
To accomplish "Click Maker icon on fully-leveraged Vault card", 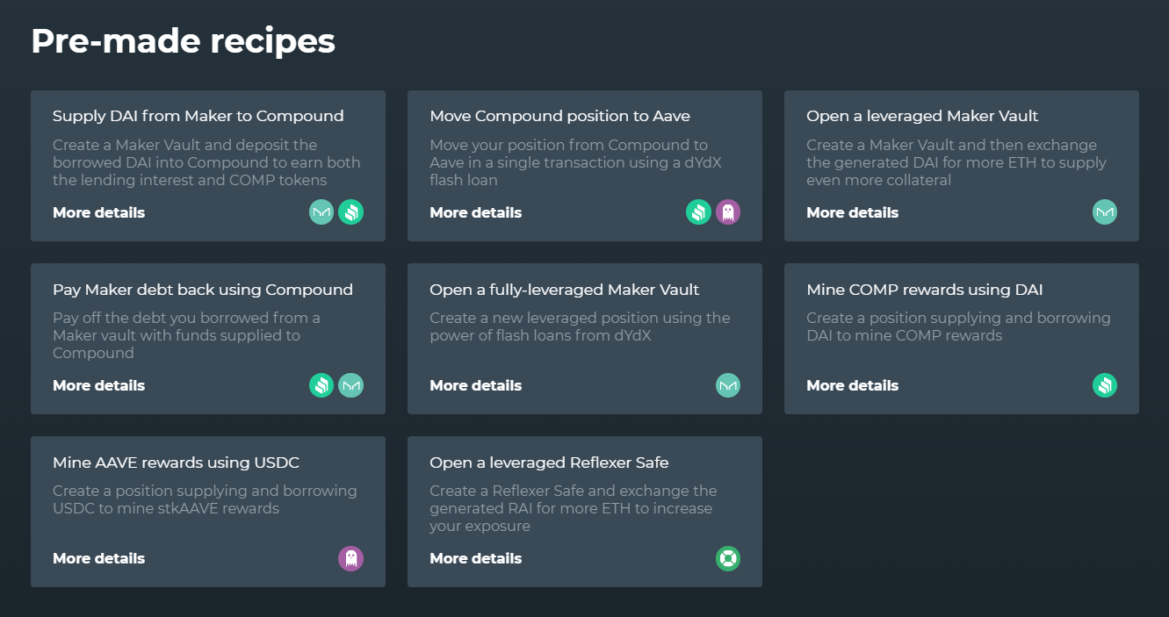I will [x=728, y=385].
